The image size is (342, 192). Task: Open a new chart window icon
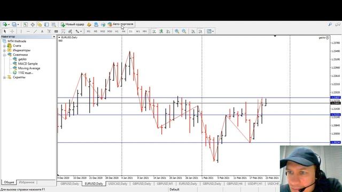click(5, 25)
